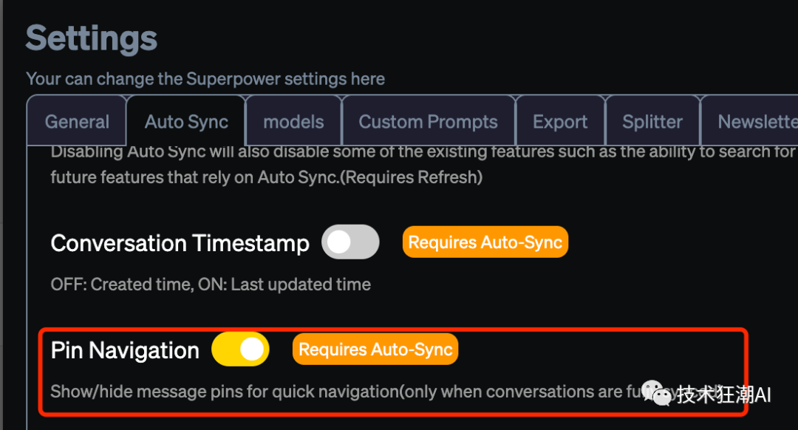Open the Splitter tab
The image size is (798, 430).
(652, 122)
